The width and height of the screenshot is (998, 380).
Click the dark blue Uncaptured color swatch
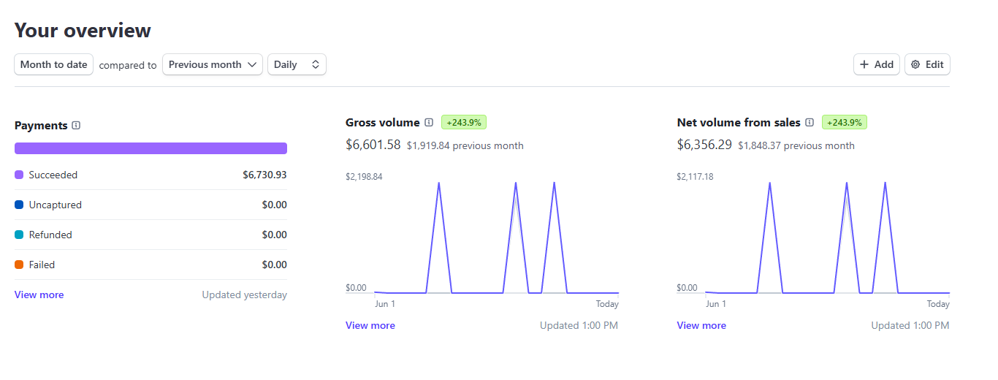point(19,205)
